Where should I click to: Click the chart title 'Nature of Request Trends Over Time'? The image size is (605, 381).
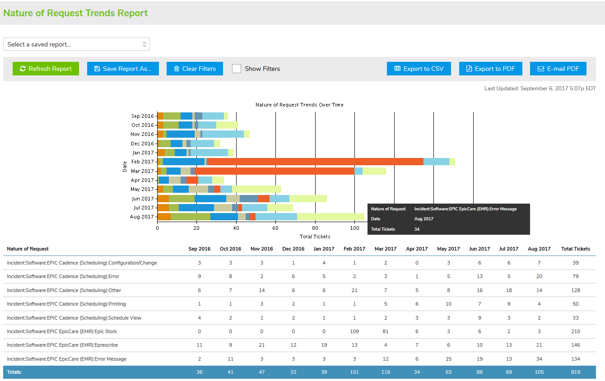(x=299, y=105)
